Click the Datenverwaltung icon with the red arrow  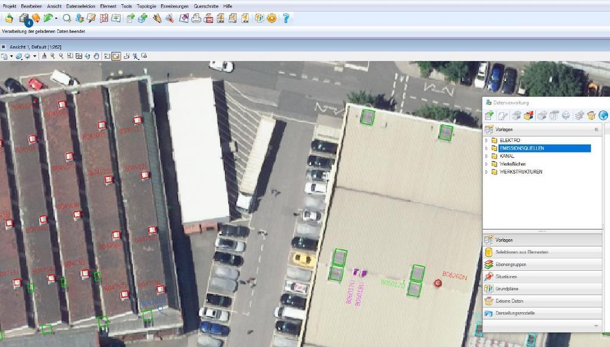pyautogui.click(x=529, y=115)
